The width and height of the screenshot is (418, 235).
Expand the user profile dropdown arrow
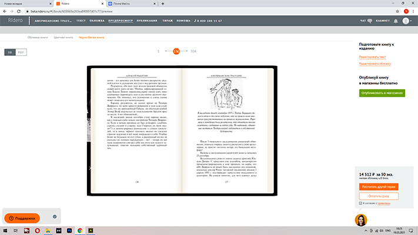[411, 21]
